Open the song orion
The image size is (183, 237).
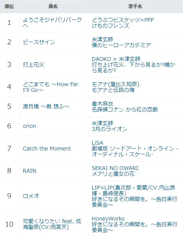pyautogui.click(x=29, y=126)
